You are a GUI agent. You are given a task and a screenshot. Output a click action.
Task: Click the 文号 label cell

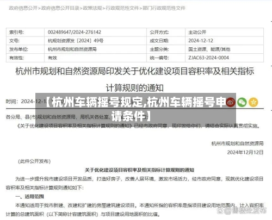[26, 41]
